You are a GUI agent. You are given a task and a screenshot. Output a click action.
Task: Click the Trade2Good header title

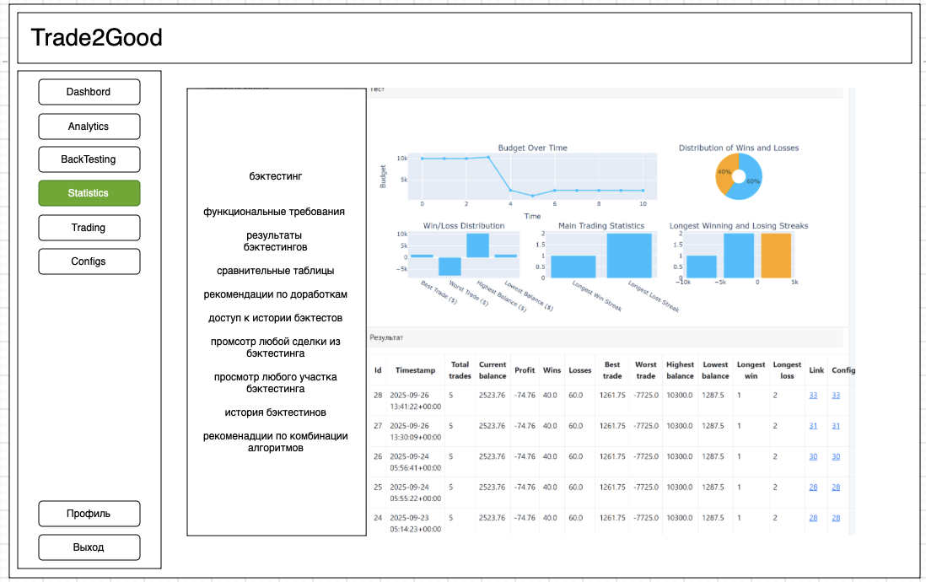[x=96, y=38]
